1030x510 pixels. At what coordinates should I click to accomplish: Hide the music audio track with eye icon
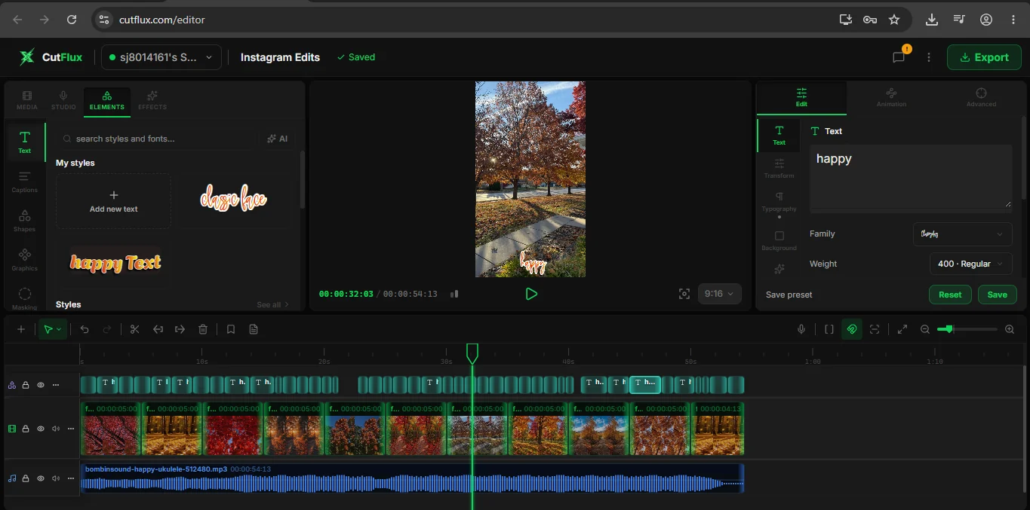pos(41,478)
